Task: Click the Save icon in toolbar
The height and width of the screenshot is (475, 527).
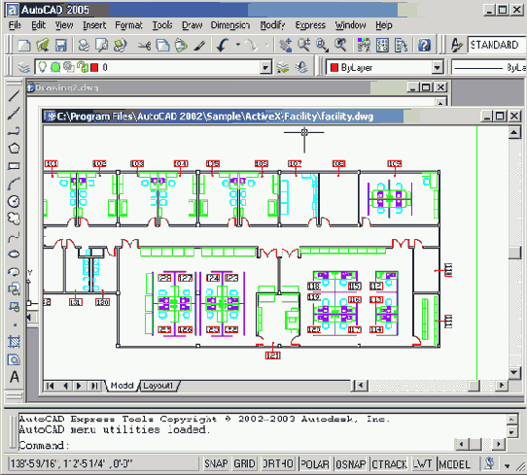Action: click(x=61, y=46)
